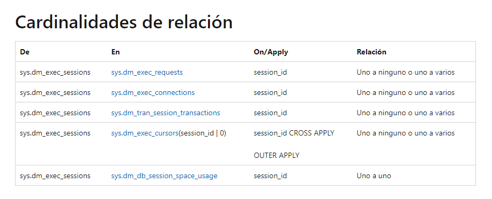Follow the sys.dm_tran_session_transactions link

(166, 113)
